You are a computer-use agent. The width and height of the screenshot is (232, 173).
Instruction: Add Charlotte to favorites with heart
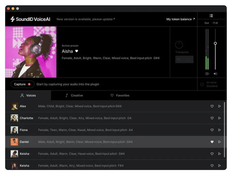212,118
